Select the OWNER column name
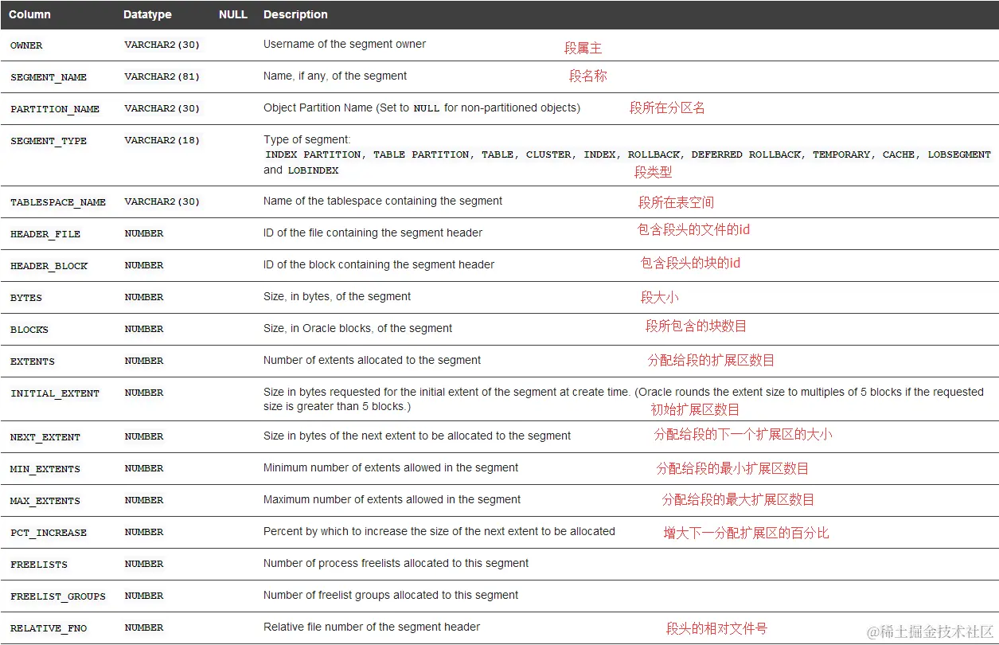This screenshot has width=999, height=645. point(26,45)
